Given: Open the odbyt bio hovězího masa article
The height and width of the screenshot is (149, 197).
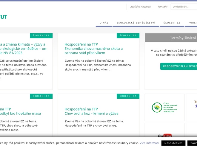Looking at the screenshot, I should pos(20,114).
